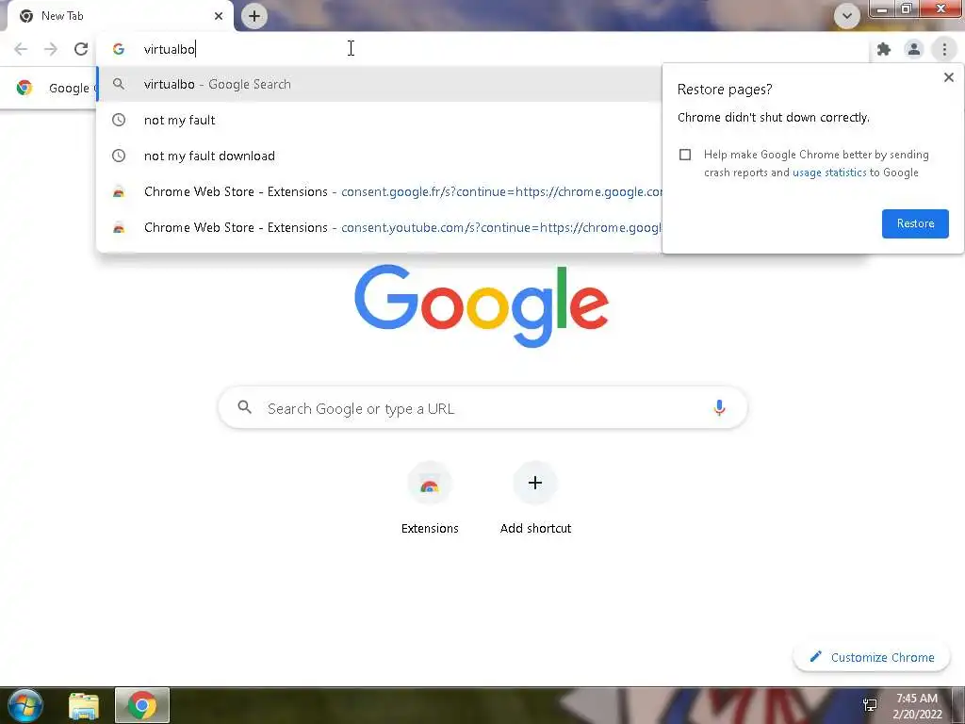This screenshot has width=965, height=724.
Task: Open the Extensions puzzle piece icon
Action: pos(884,49)
